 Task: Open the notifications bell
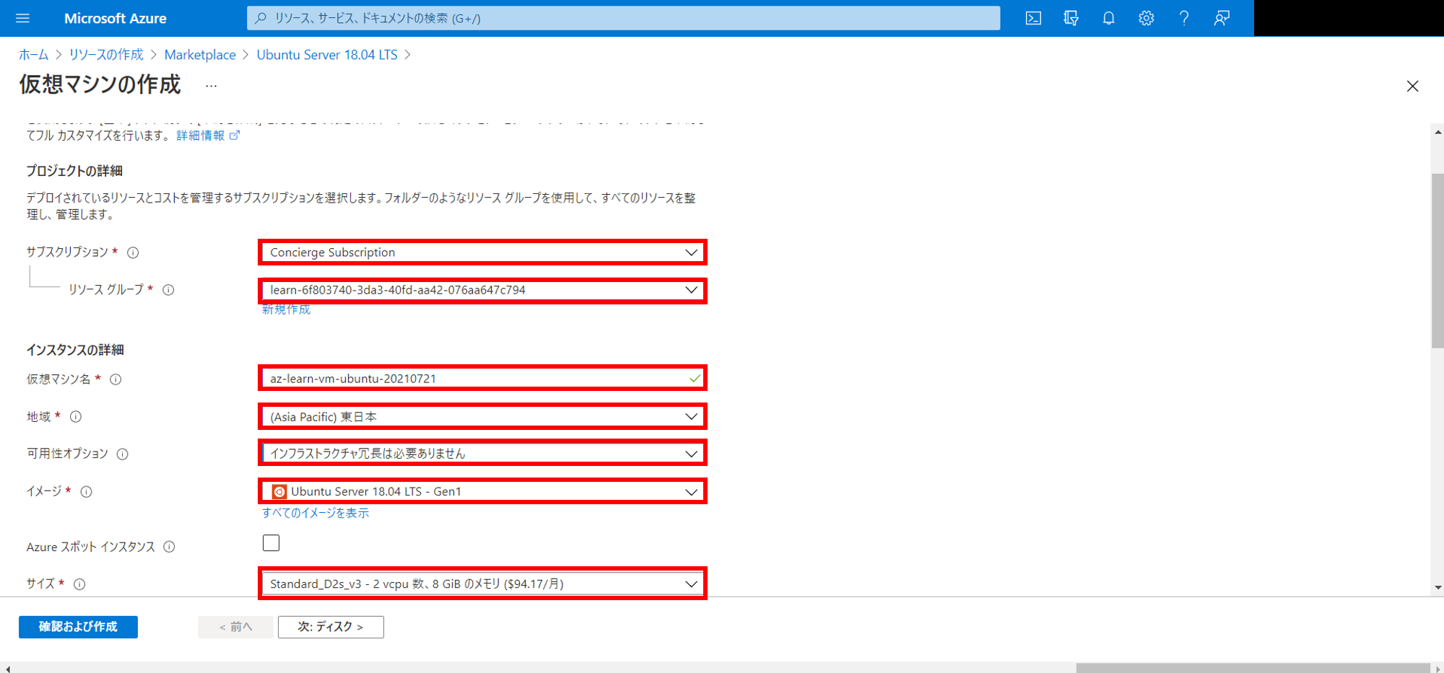[x=1108, y=18]
